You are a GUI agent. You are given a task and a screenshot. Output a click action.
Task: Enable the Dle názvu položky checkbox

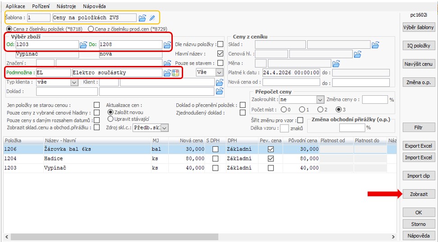coord(220,44)
